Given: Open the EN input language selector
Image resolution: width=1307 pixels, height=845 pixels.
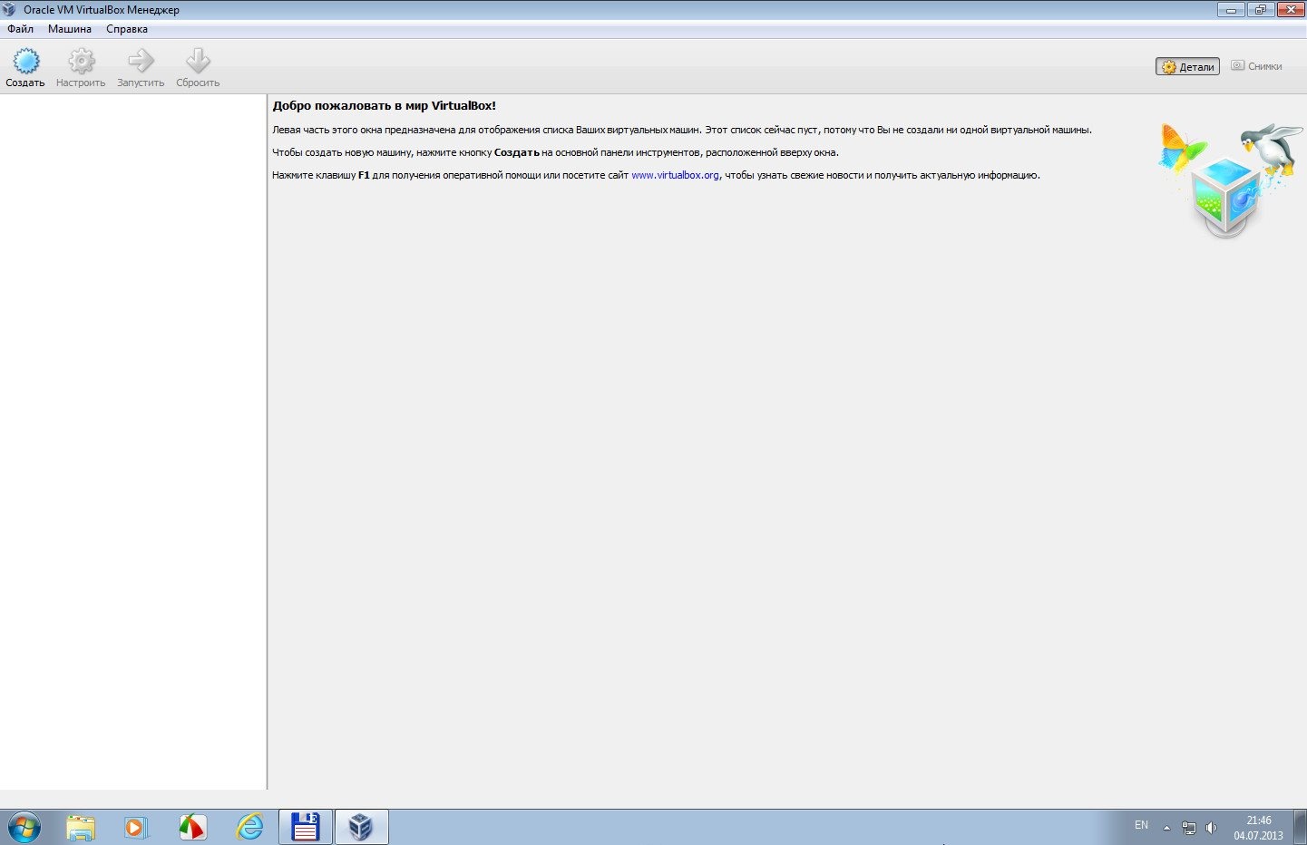Looking at the screenshot, I should pyautogui.click(x=1141, y=826).
